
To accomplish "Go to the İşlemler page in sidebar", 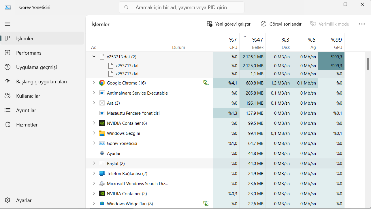I will (x=42, y=39).
